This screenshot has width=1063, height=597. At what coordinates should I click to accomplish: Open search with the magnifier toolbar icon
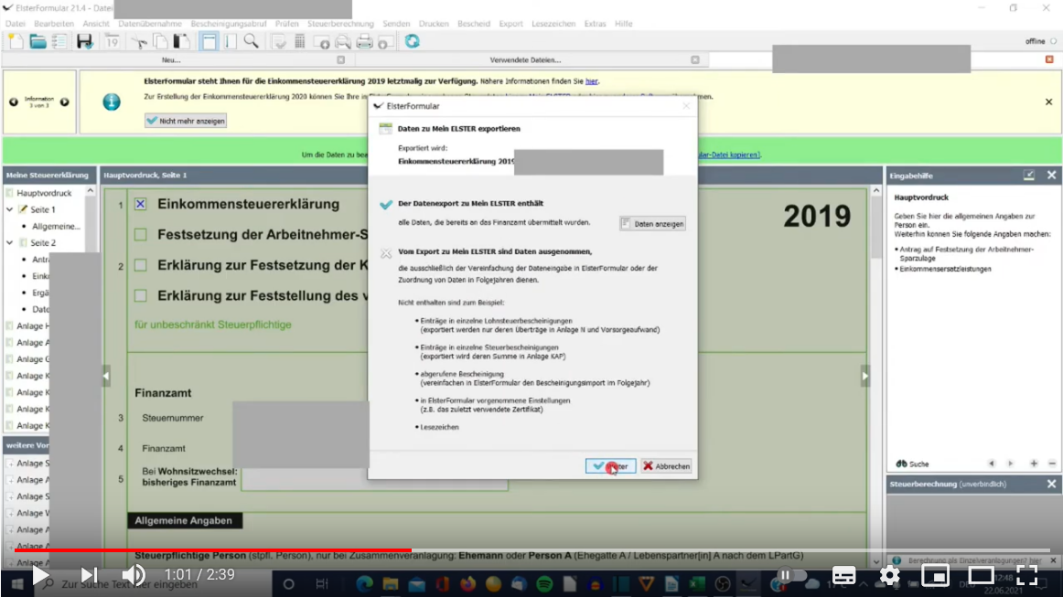point(251,42)
